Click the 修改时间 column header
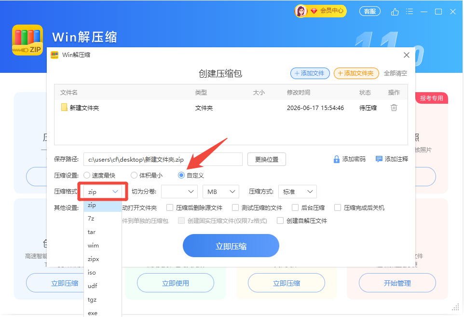464x317 pixels. (x=298, y=93)
